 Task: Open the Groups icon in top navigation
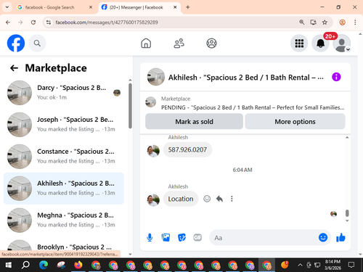[211, 44]
